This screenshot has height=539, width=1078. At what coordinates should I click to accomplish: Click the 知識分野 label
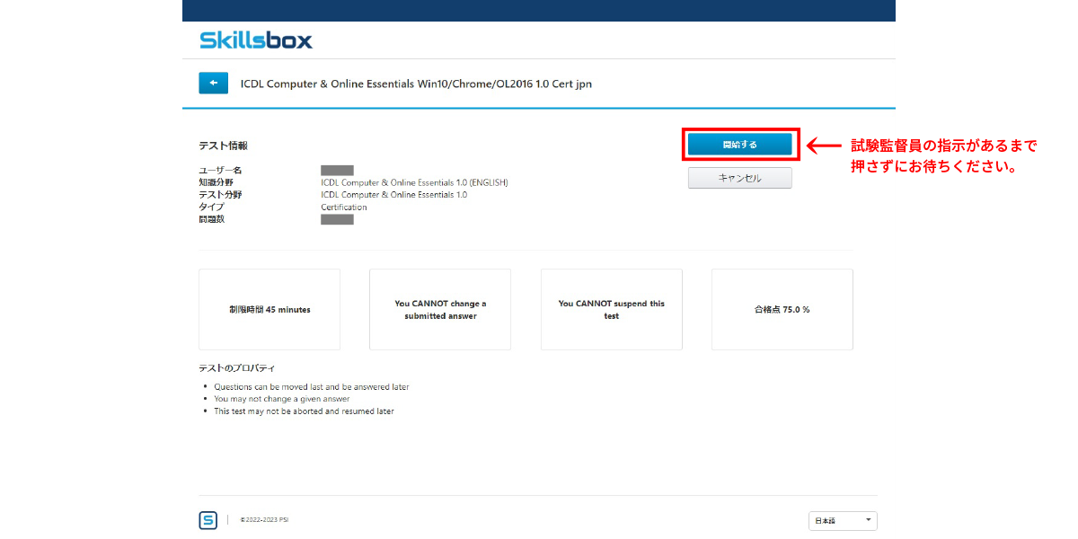[x=216, y=182]
